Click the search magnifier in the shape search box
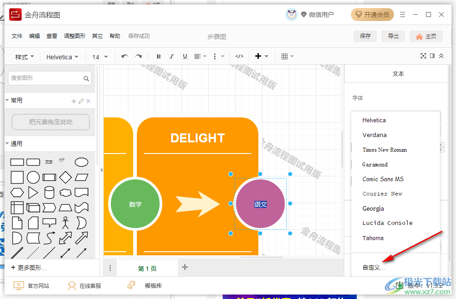The height and width of the screenshot is (299, 456). click(x=86, y=79)
